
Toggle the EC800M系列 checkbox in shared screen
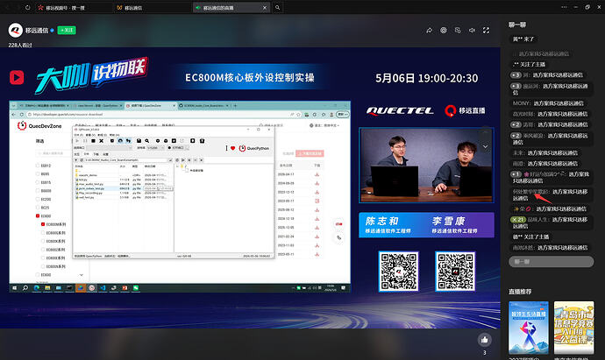[x=43, y=224]
